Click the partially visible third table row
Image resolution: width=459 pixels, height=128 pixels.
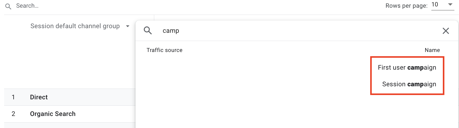[x=69, y=125]
